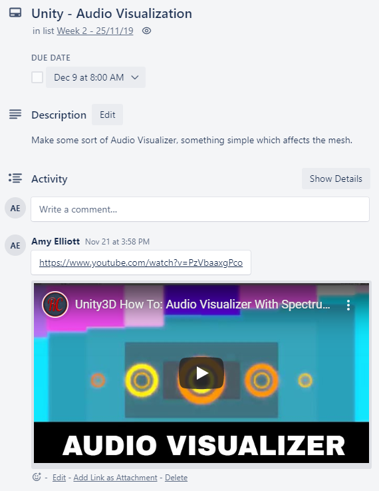Delete Amy Elliott's comment
The height and width of the screenshot is (491, 379).
[176, 478]
